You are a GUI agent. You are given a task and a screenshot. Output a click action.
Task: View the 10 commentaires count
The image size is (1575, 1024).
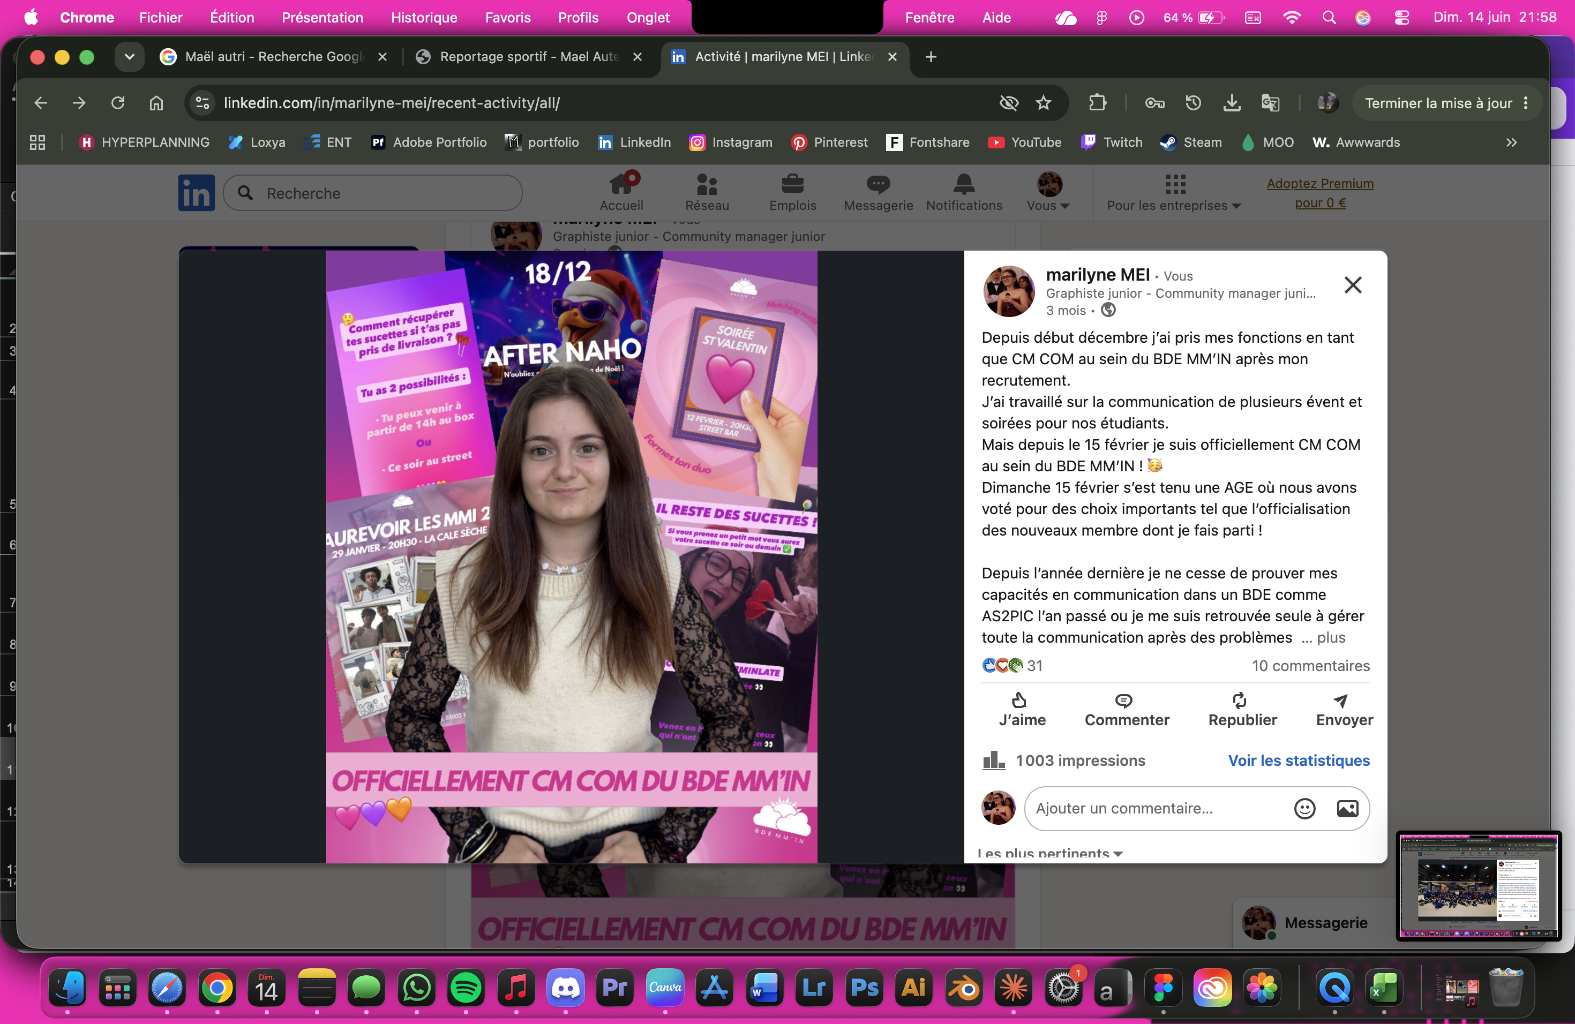1310,666
